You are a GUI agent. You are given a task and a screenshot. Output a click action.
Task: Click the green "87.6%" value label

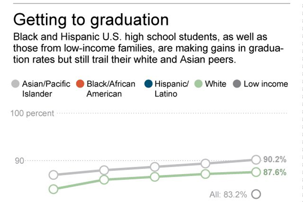274,173
